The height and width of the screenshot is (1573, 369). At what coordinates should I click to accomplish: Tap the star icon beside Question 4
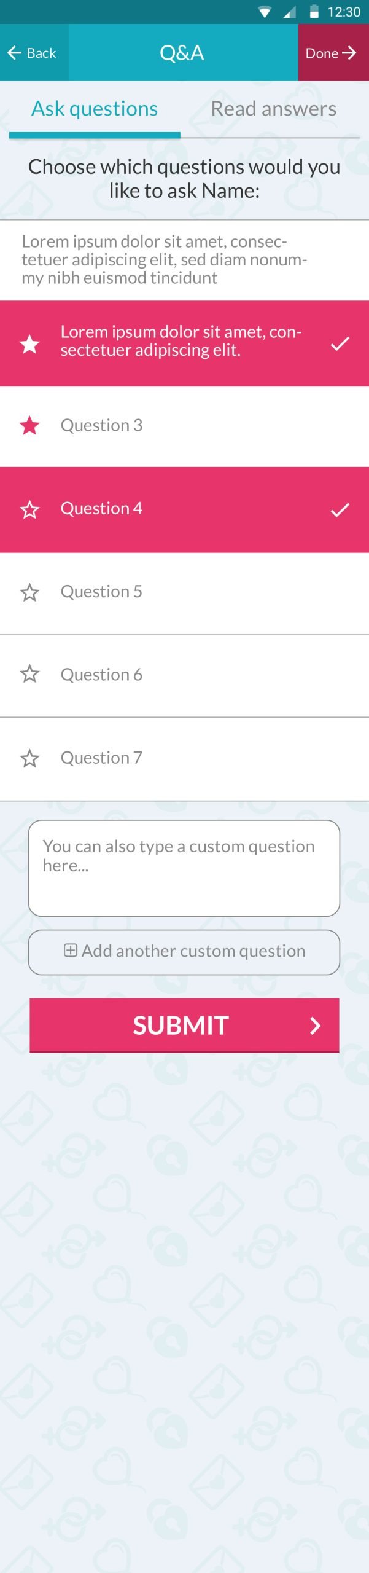coord(29,509)
